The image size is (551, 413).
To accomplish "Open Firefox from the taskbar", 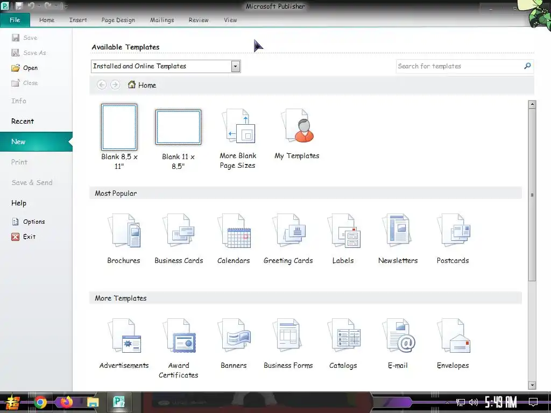I will [66, 402].
